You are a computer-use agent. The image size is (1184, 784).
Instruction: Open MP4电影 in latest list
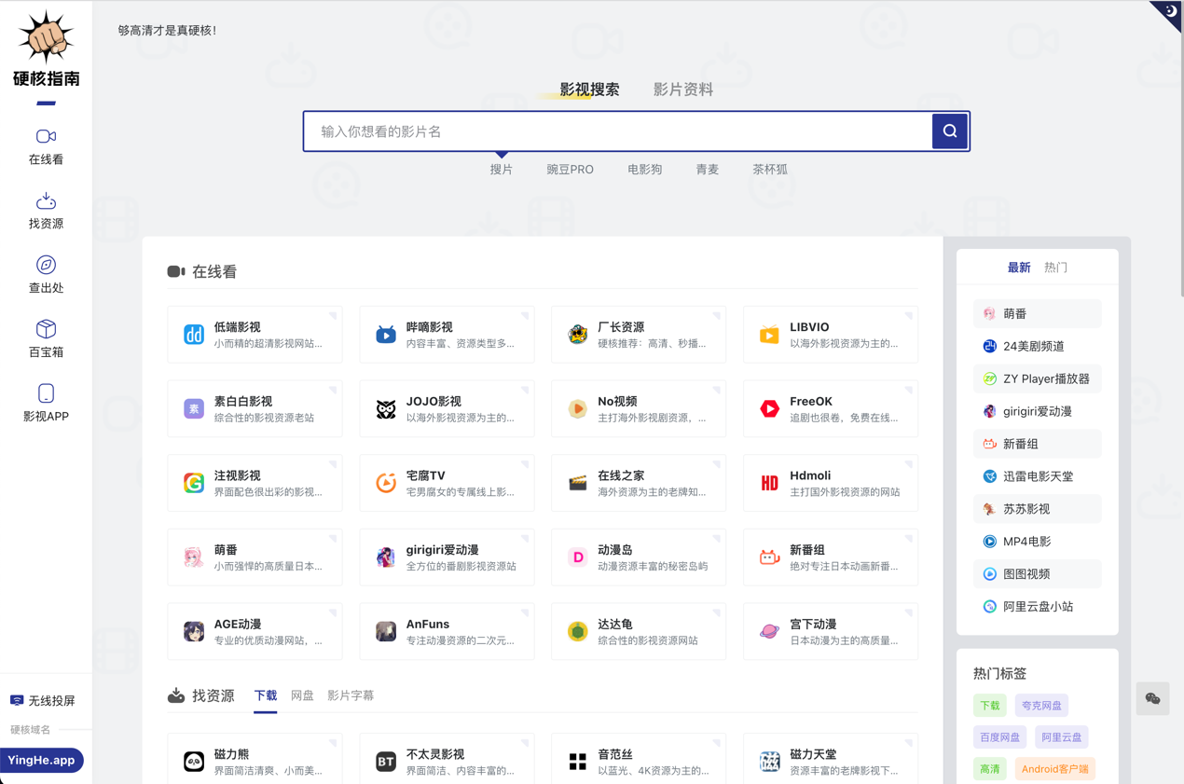point(1038,542)
